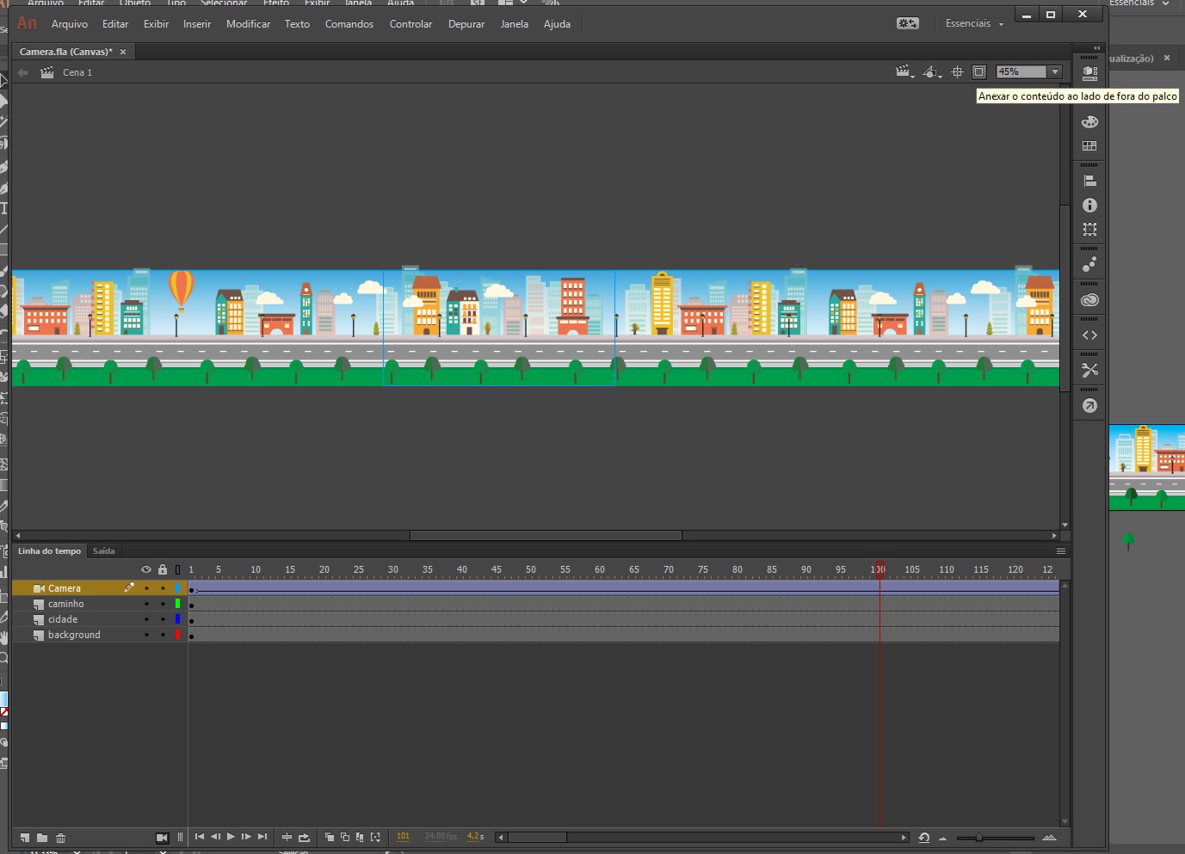Click the Onion Skin Outlines icon

344,837
